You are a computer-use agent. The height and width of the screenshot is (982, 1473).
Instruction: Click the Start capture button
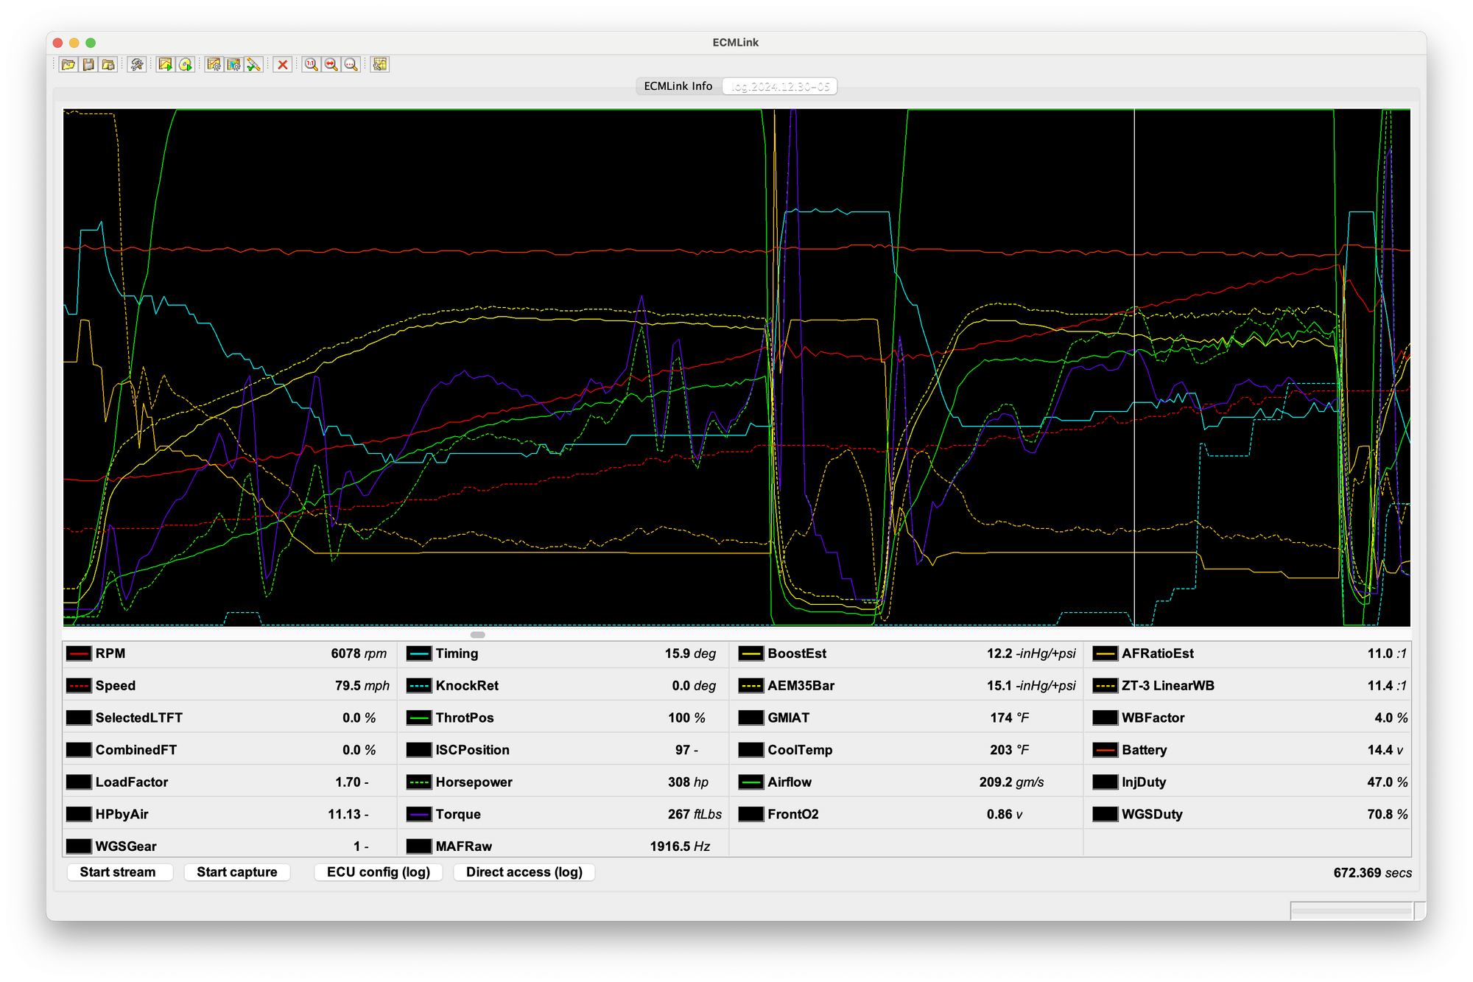(237, 872)
